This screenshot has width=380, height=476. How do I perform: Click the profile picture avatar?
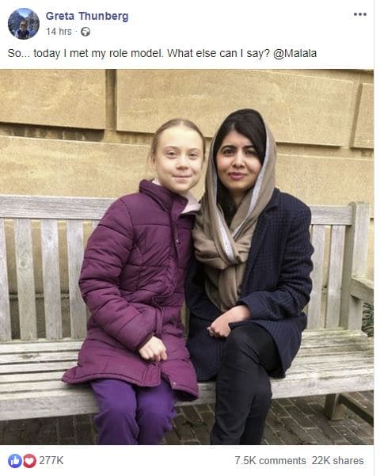tap(24, 24)
